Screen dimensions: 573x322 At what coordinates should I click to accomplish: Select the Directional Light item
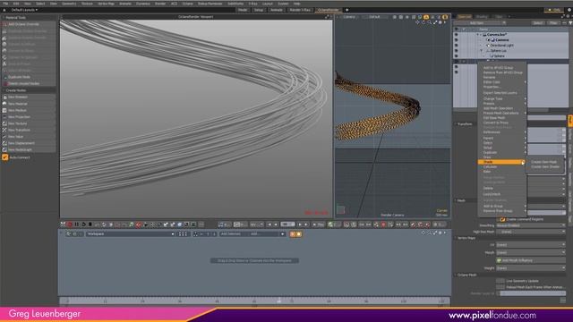[501, 46]
